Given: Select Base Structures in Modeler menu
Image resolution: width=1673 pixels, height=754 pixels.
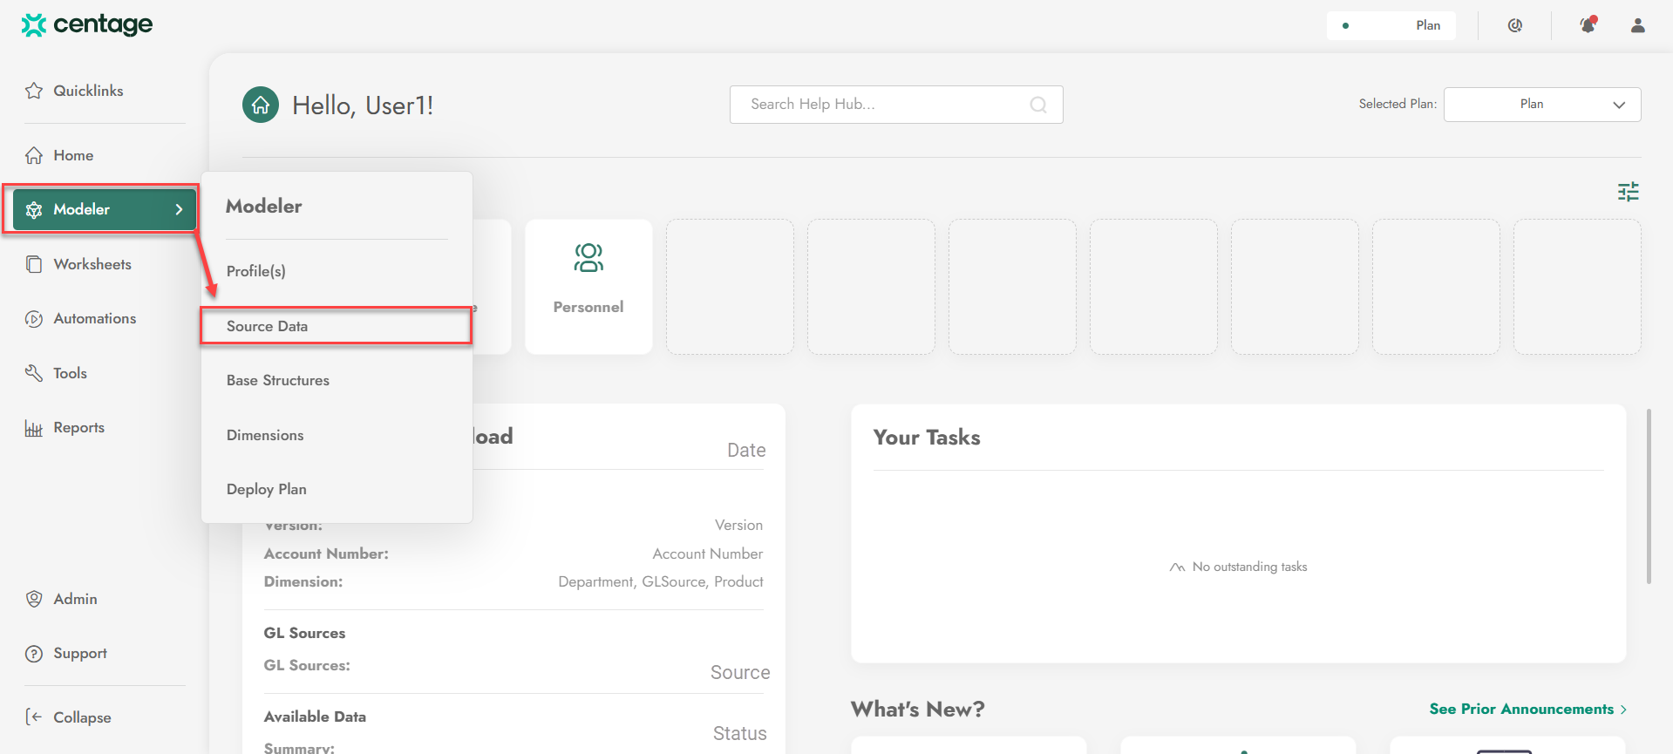Looking at the screenshot, I should pos(278,380).
